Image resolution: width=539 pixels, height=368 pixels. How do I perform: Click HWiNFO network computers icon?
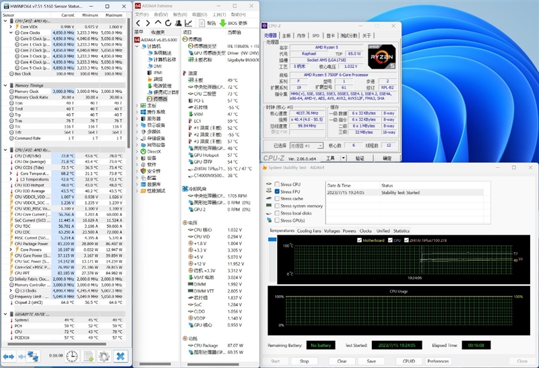coord(33,357)
